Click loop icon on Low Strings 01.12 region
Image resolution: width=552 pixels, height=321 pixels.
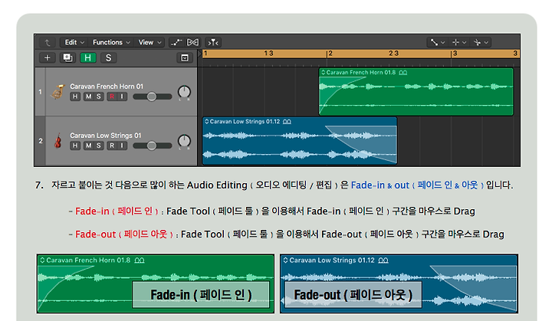(287, 122)
